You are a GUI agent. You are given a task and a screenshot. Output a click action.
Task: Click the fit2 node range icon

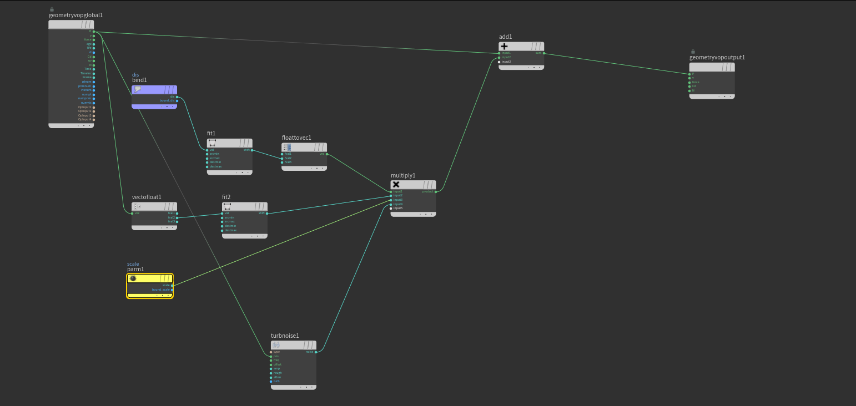227,206
